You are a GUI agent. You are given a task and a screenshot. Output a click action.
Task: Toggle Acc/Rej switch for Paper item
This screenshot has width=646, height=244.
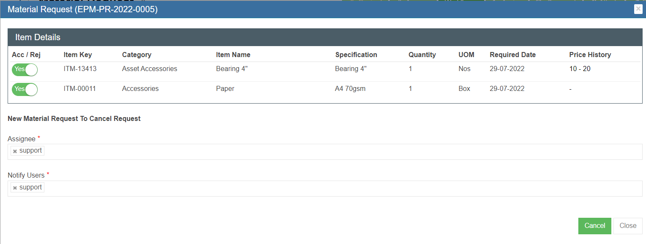point(25,89)
